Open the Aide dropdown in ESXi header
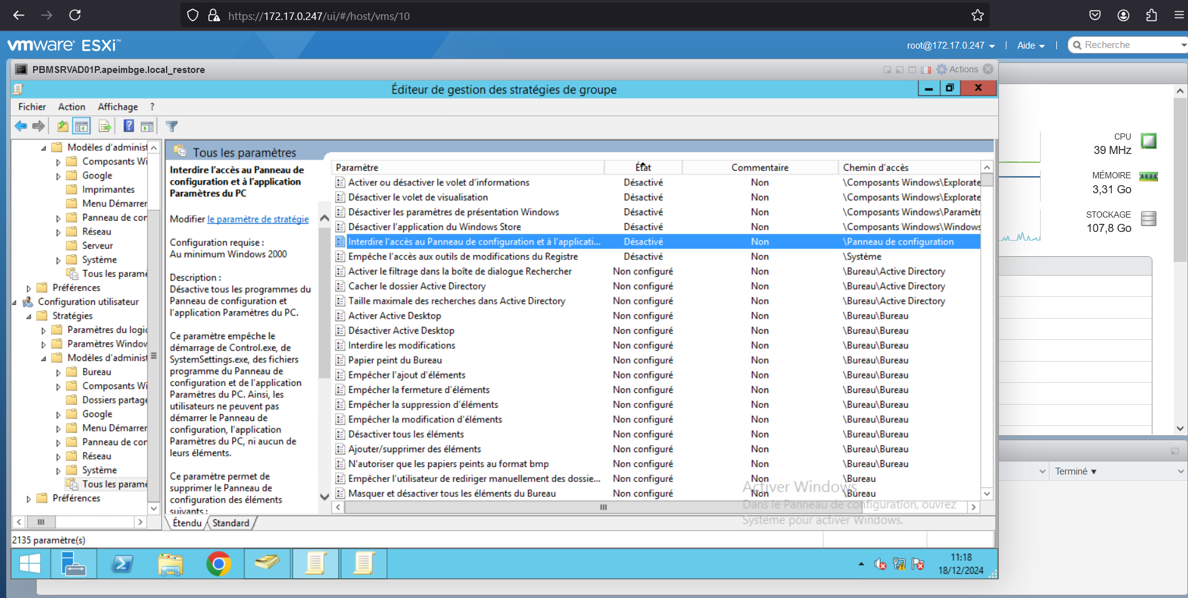The image size is (1188, 598). [x=1030, y=46]
